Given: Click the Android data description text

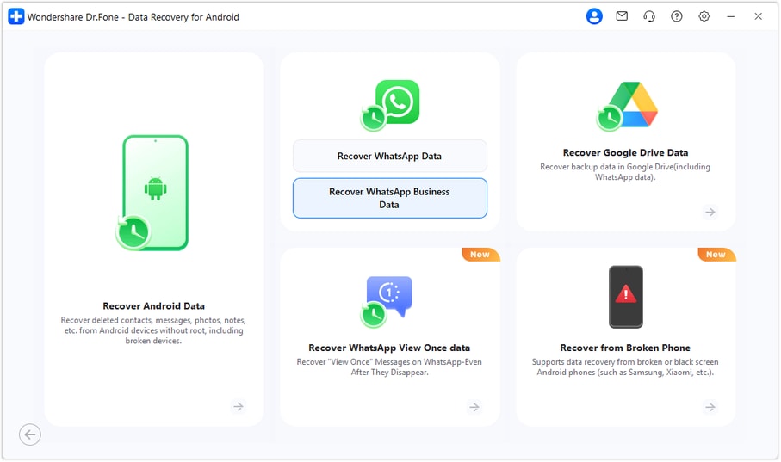Looking at the screenshot, I should click(x=153, y=330).
